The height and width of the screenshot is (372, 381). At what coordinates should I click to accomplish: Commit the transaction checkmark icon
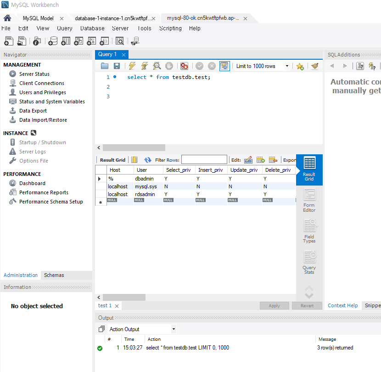pyautogui.click(x=199, y=66)
